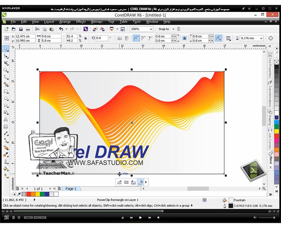The height and width of the screenshot is (228, 281).
Task: Select the Color Eyedropper tool
Action: point(6,155)
